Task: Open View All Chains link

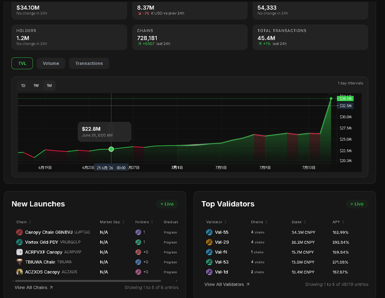Action: [33, 287]
